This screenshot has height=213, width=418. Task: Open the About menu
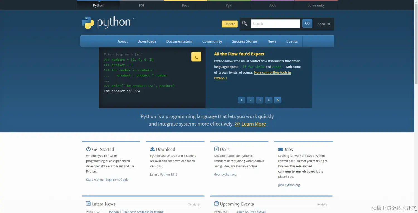123,41
